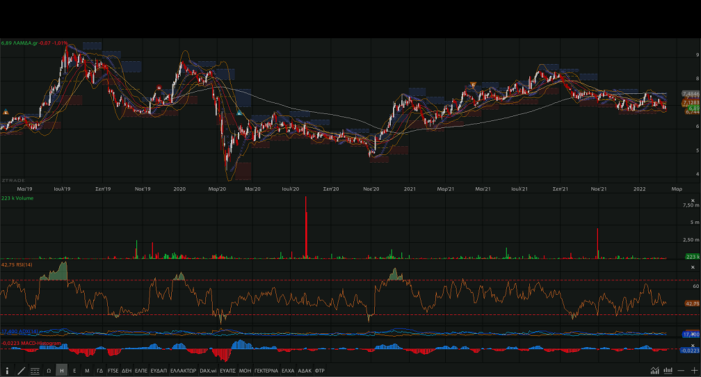Open the ΓΔ index chart
The image size is (701, 377).
[99, 371]
